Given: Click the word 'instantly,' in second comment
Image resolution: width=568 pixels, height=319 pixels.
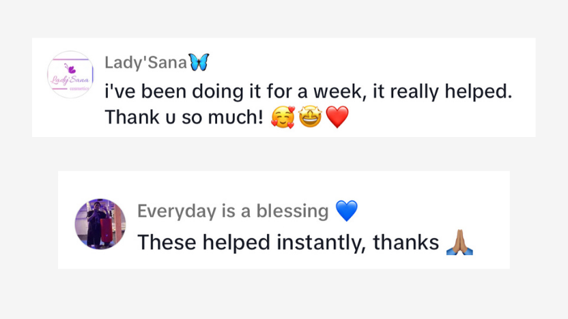Looking at the screenshot, I should coord(322,243).
